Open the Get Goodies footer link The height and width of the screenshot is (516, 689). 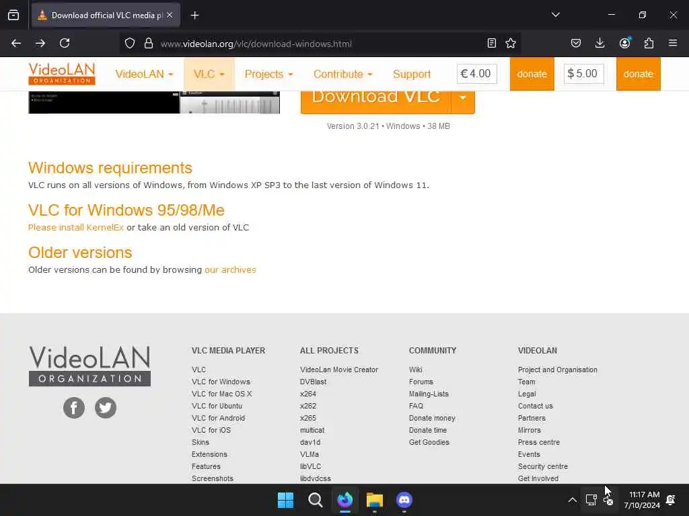click(x=429, y=442)
